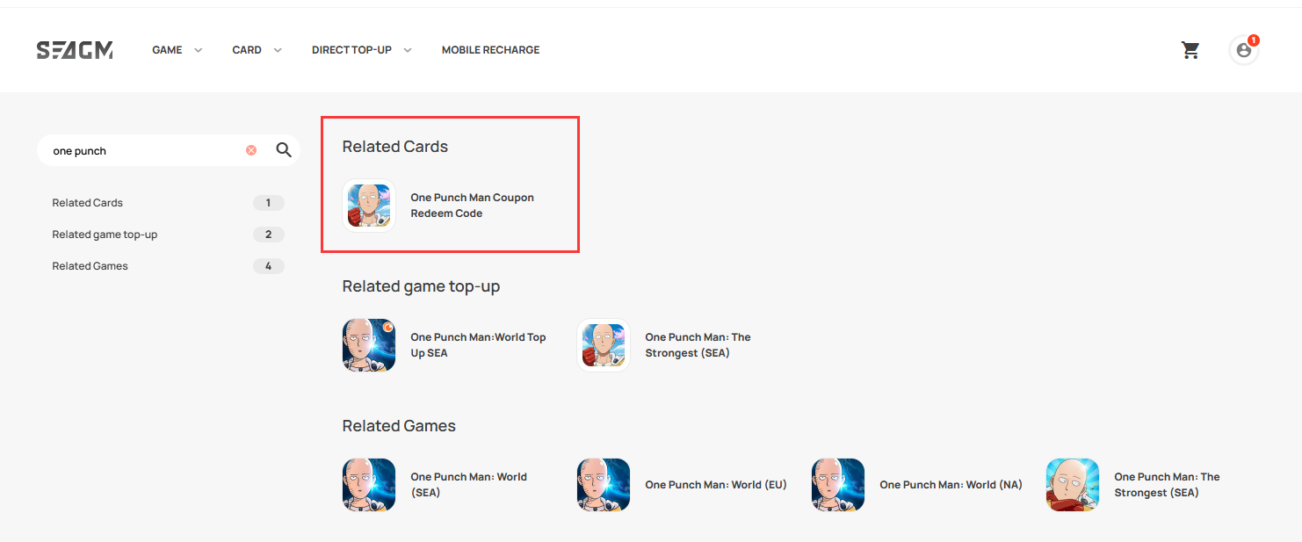Click the 'Related Cards' section heading
1302x542 pixels.
pyautogui.click(x=395, y=147)
